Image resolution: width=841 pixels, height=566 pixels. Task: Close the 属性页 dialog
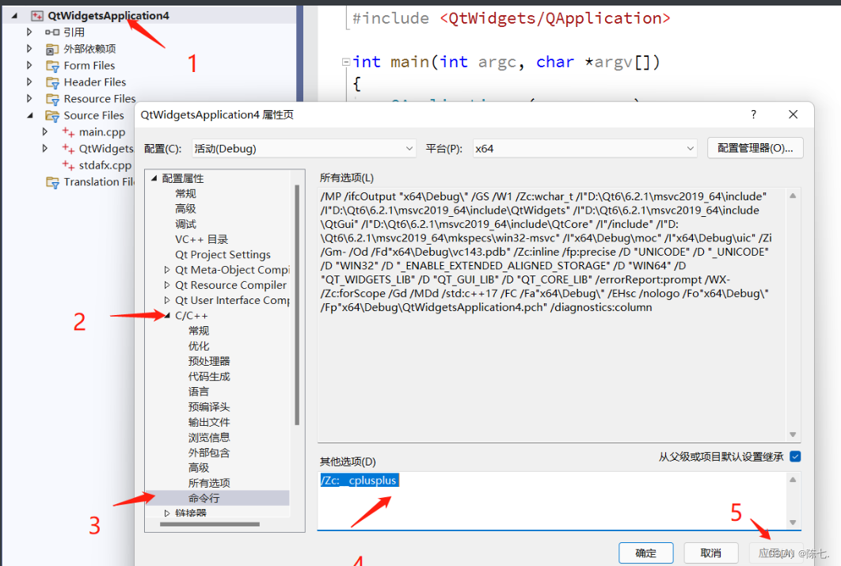(793, 114)
